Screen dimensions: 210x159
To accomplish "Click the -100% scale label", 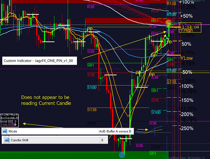I will 186,86.
